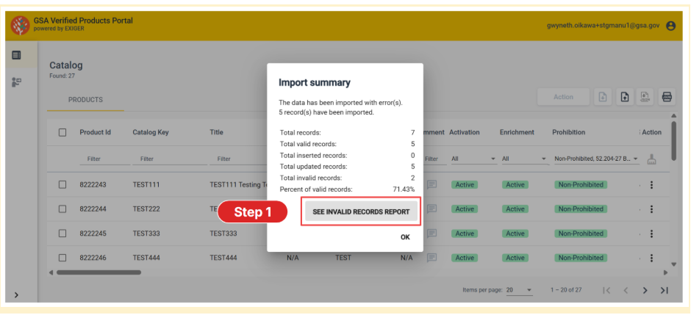Go to the first page of results
This screenshot has width=691, height=315.
point(606,290)
